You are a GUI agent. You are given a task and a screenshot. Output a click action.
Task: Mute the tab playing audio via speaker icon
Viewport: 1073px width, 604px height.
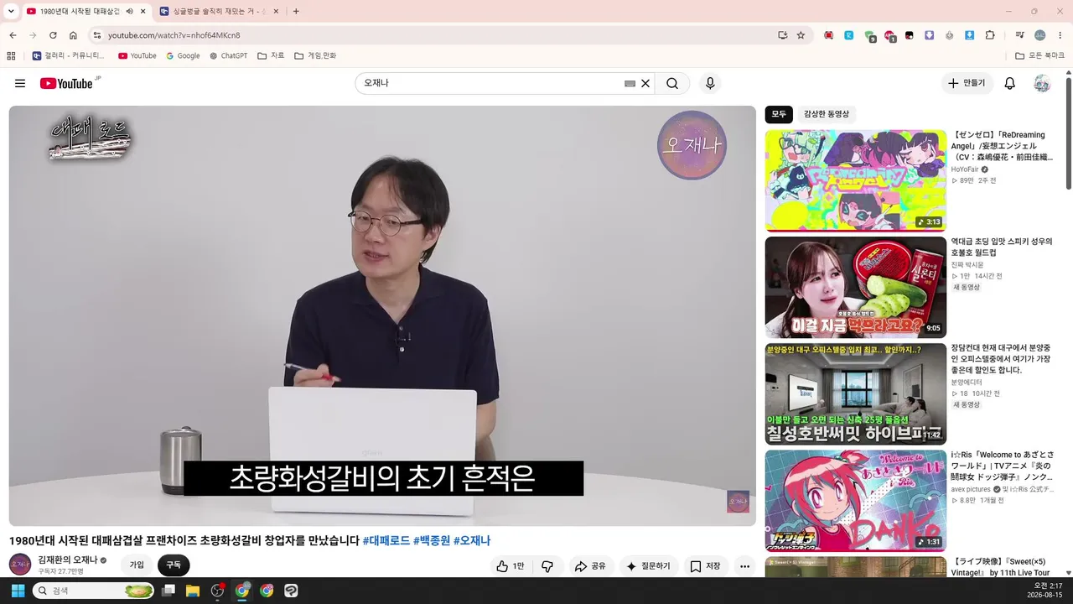130,12
